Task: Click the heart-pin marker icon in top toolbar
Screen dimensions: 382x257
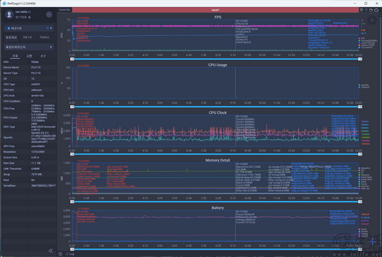Action: pos(361,10)
